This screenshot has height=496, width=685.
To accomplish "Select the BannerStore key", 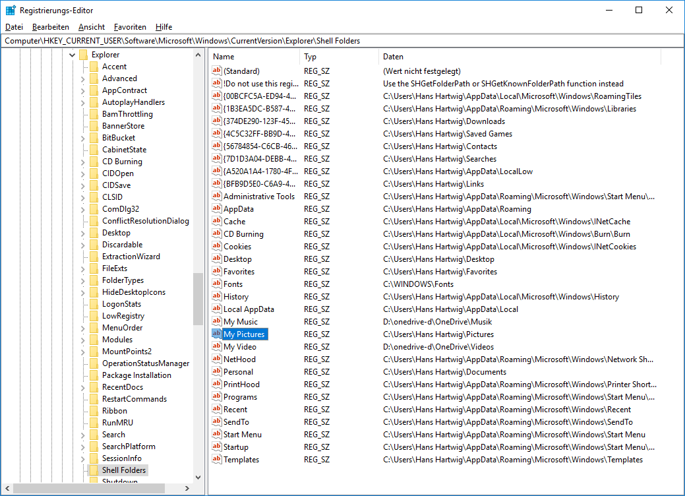I will 123,126.
